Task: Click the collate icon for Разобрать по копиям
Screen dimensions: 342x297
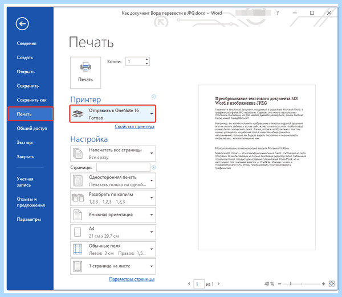Action: 78,197
